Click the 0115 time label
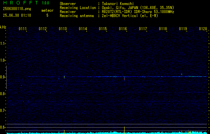Viewport: 210px width, 134px height. coord(103,29)
